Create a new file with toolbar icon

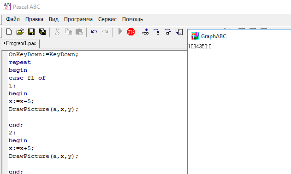point(9,32)
